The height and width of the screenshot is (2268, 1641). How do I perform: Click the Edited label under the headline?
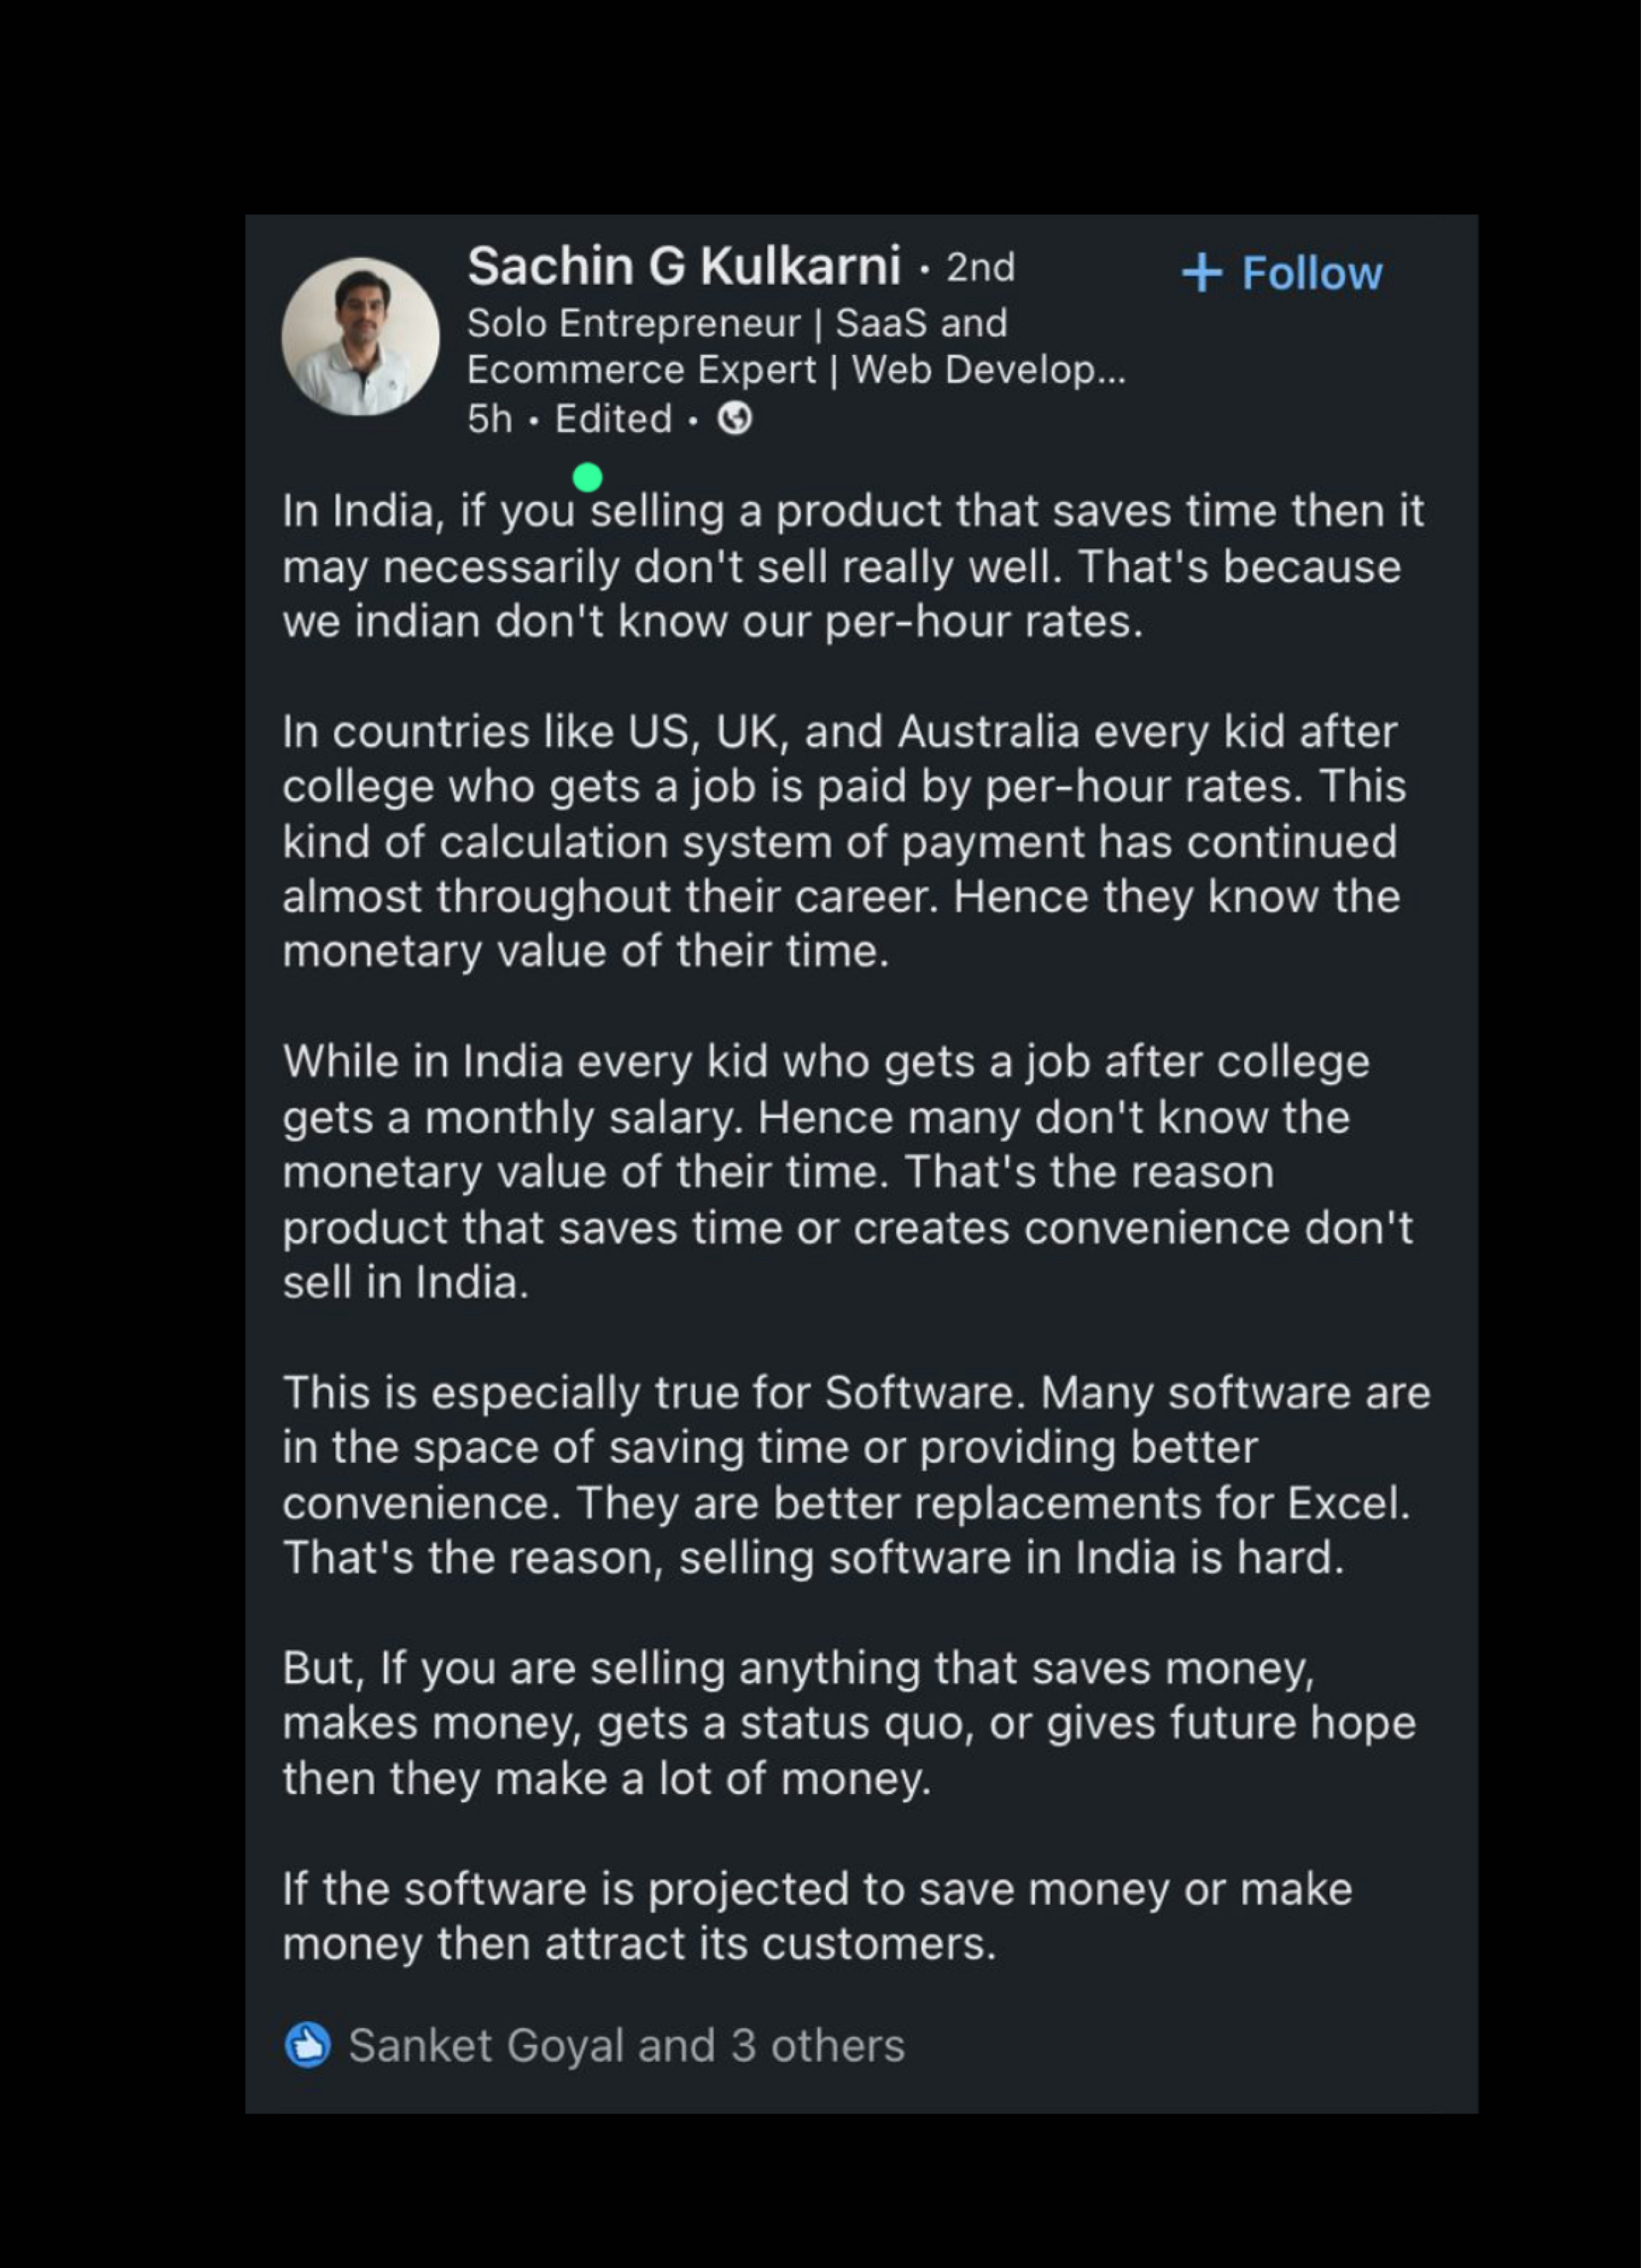pyautogui.click(x=613, y=419)
